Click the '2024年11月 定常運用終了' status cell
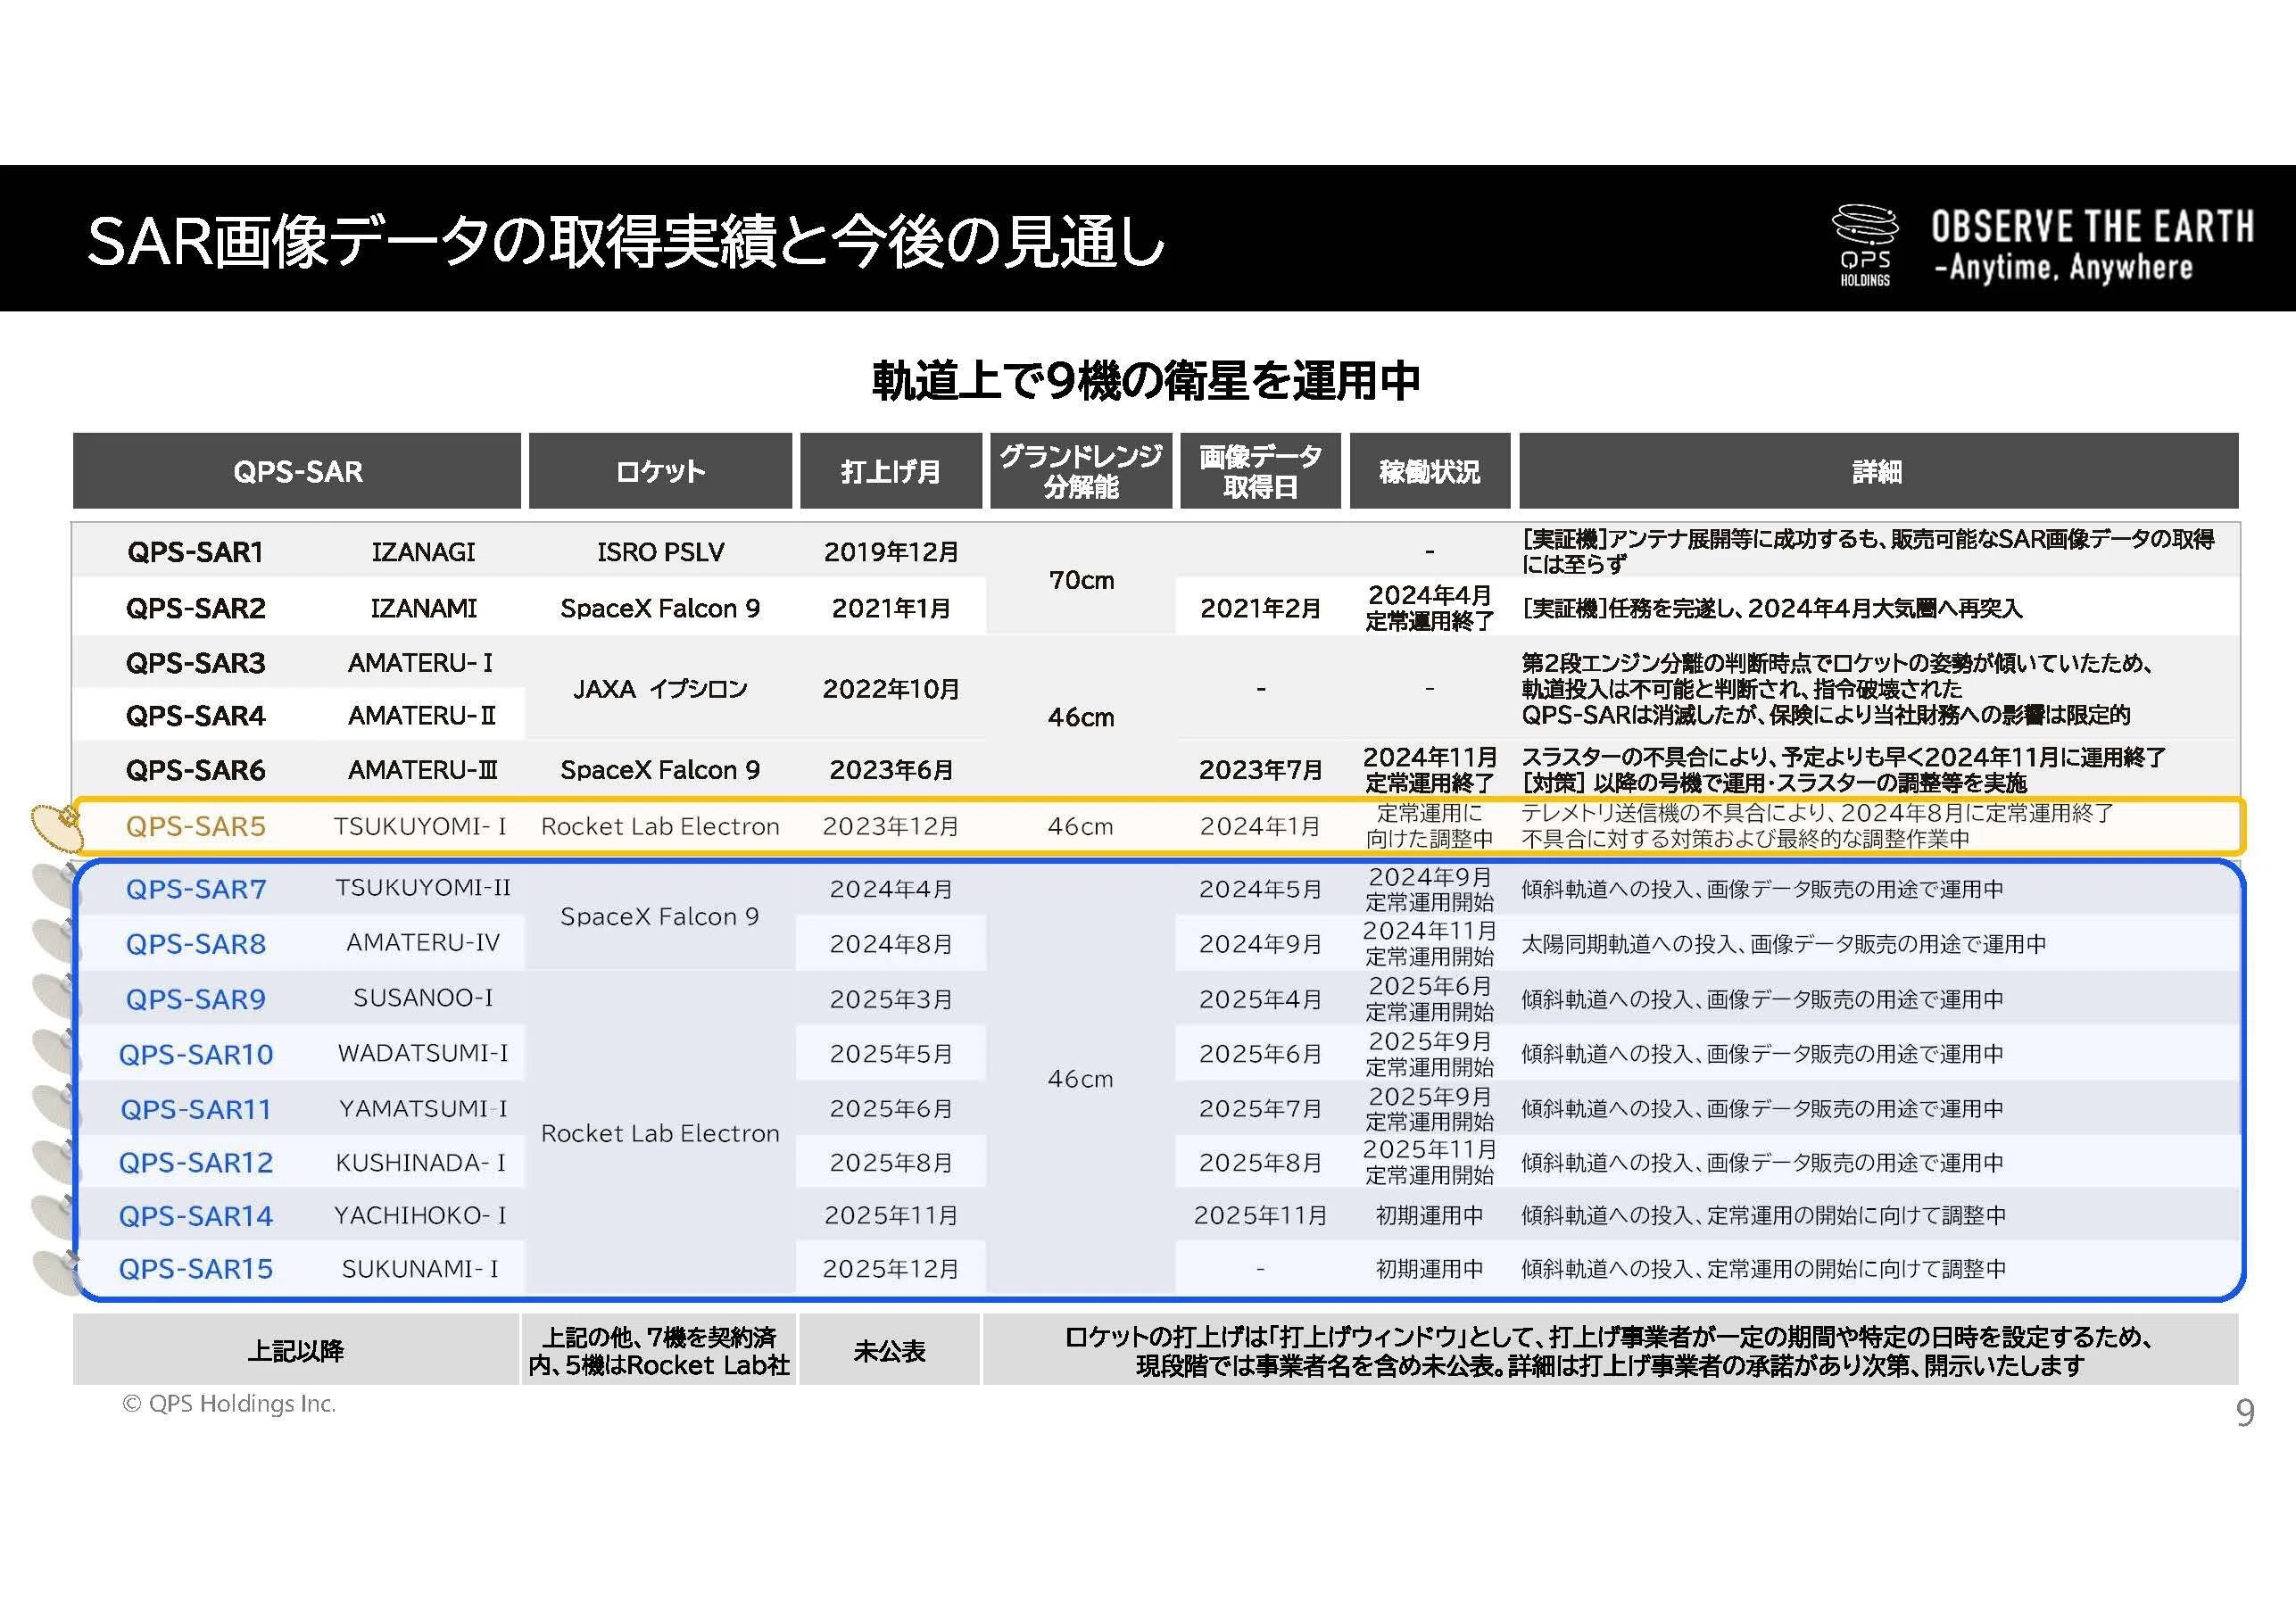The image size is (2296, 1616). 1429,770
